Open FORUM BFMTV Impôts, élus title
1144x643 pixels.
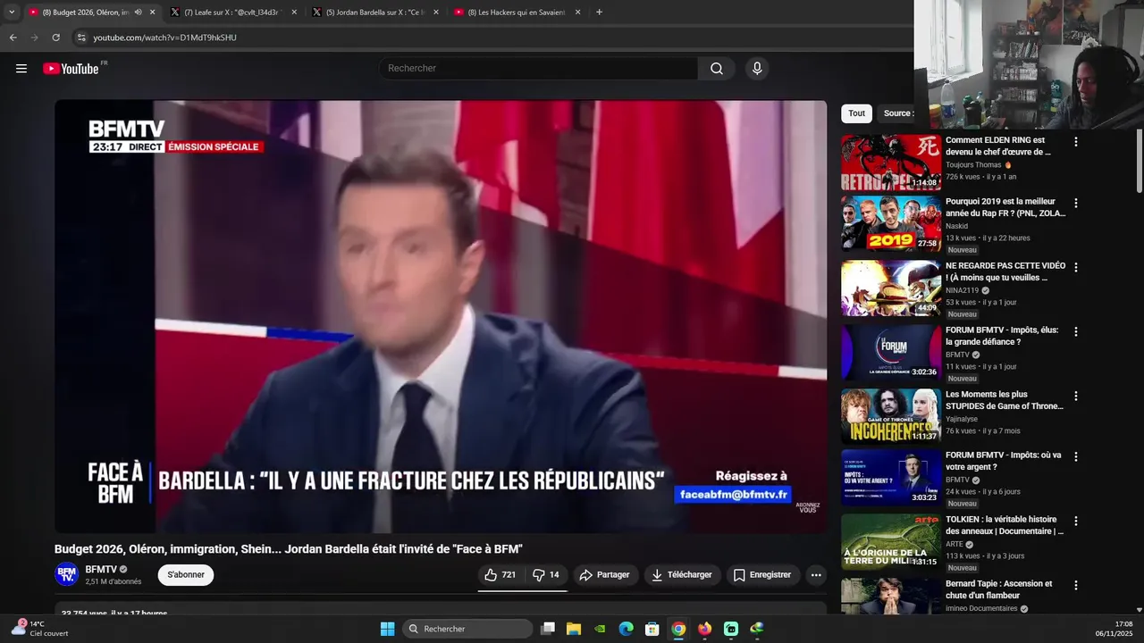click(x=1002, y=336)
